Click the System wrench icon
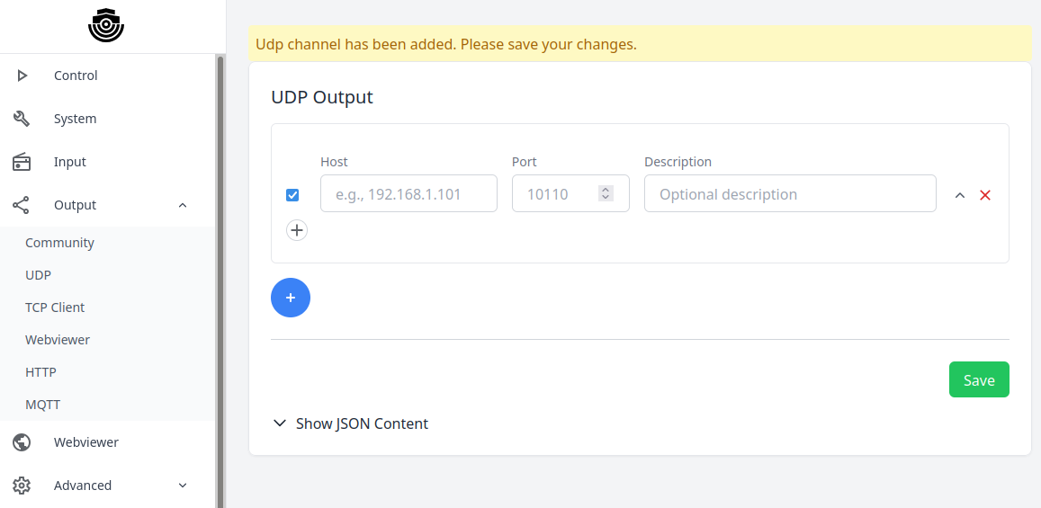The image size is (1041, 508). (x=22, y=119)
